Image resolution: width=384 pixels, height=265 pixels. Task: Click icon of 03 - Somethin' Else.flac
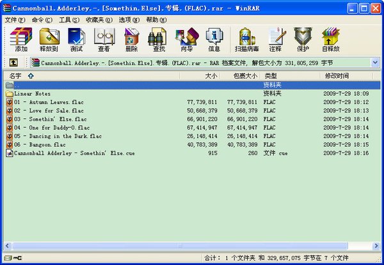pos(10,119)
